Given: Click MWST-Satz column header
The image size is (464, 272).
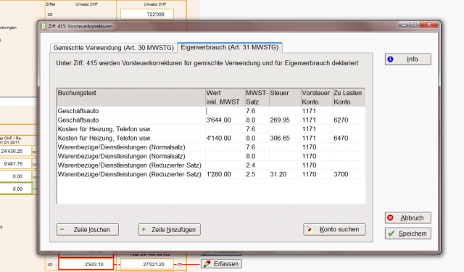Looking at the screenshot, I should coord(257,97).
